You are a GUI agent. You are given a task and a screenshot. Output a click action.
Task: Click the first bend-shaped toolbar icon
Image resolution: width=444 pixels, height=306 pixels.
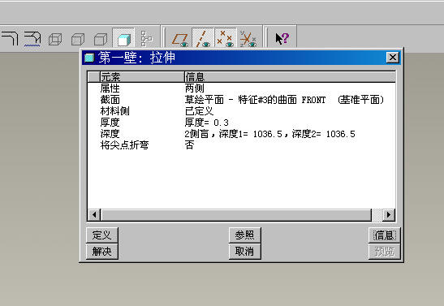11,38
